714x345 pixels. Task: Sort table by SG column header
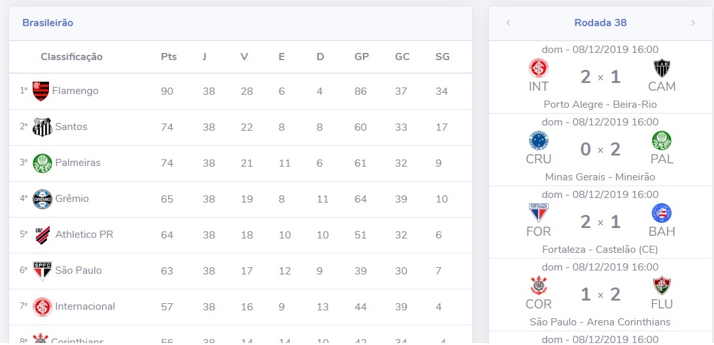442,57
